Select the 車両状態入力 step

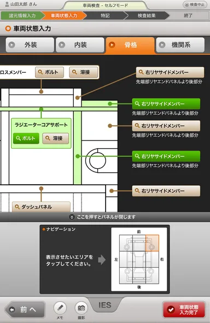coord(64,16)
